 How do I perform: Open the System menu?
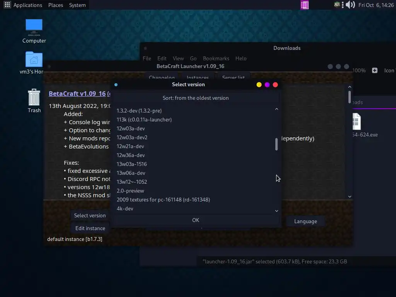(77, 5)
